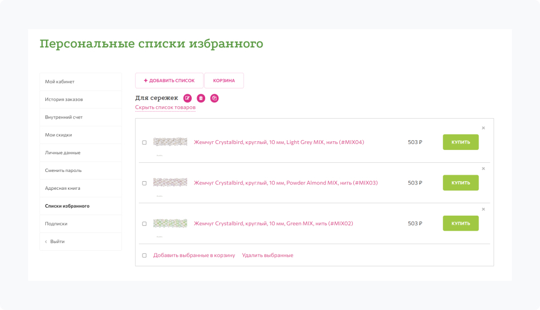Click Выйти to log out

click(57, 242)
